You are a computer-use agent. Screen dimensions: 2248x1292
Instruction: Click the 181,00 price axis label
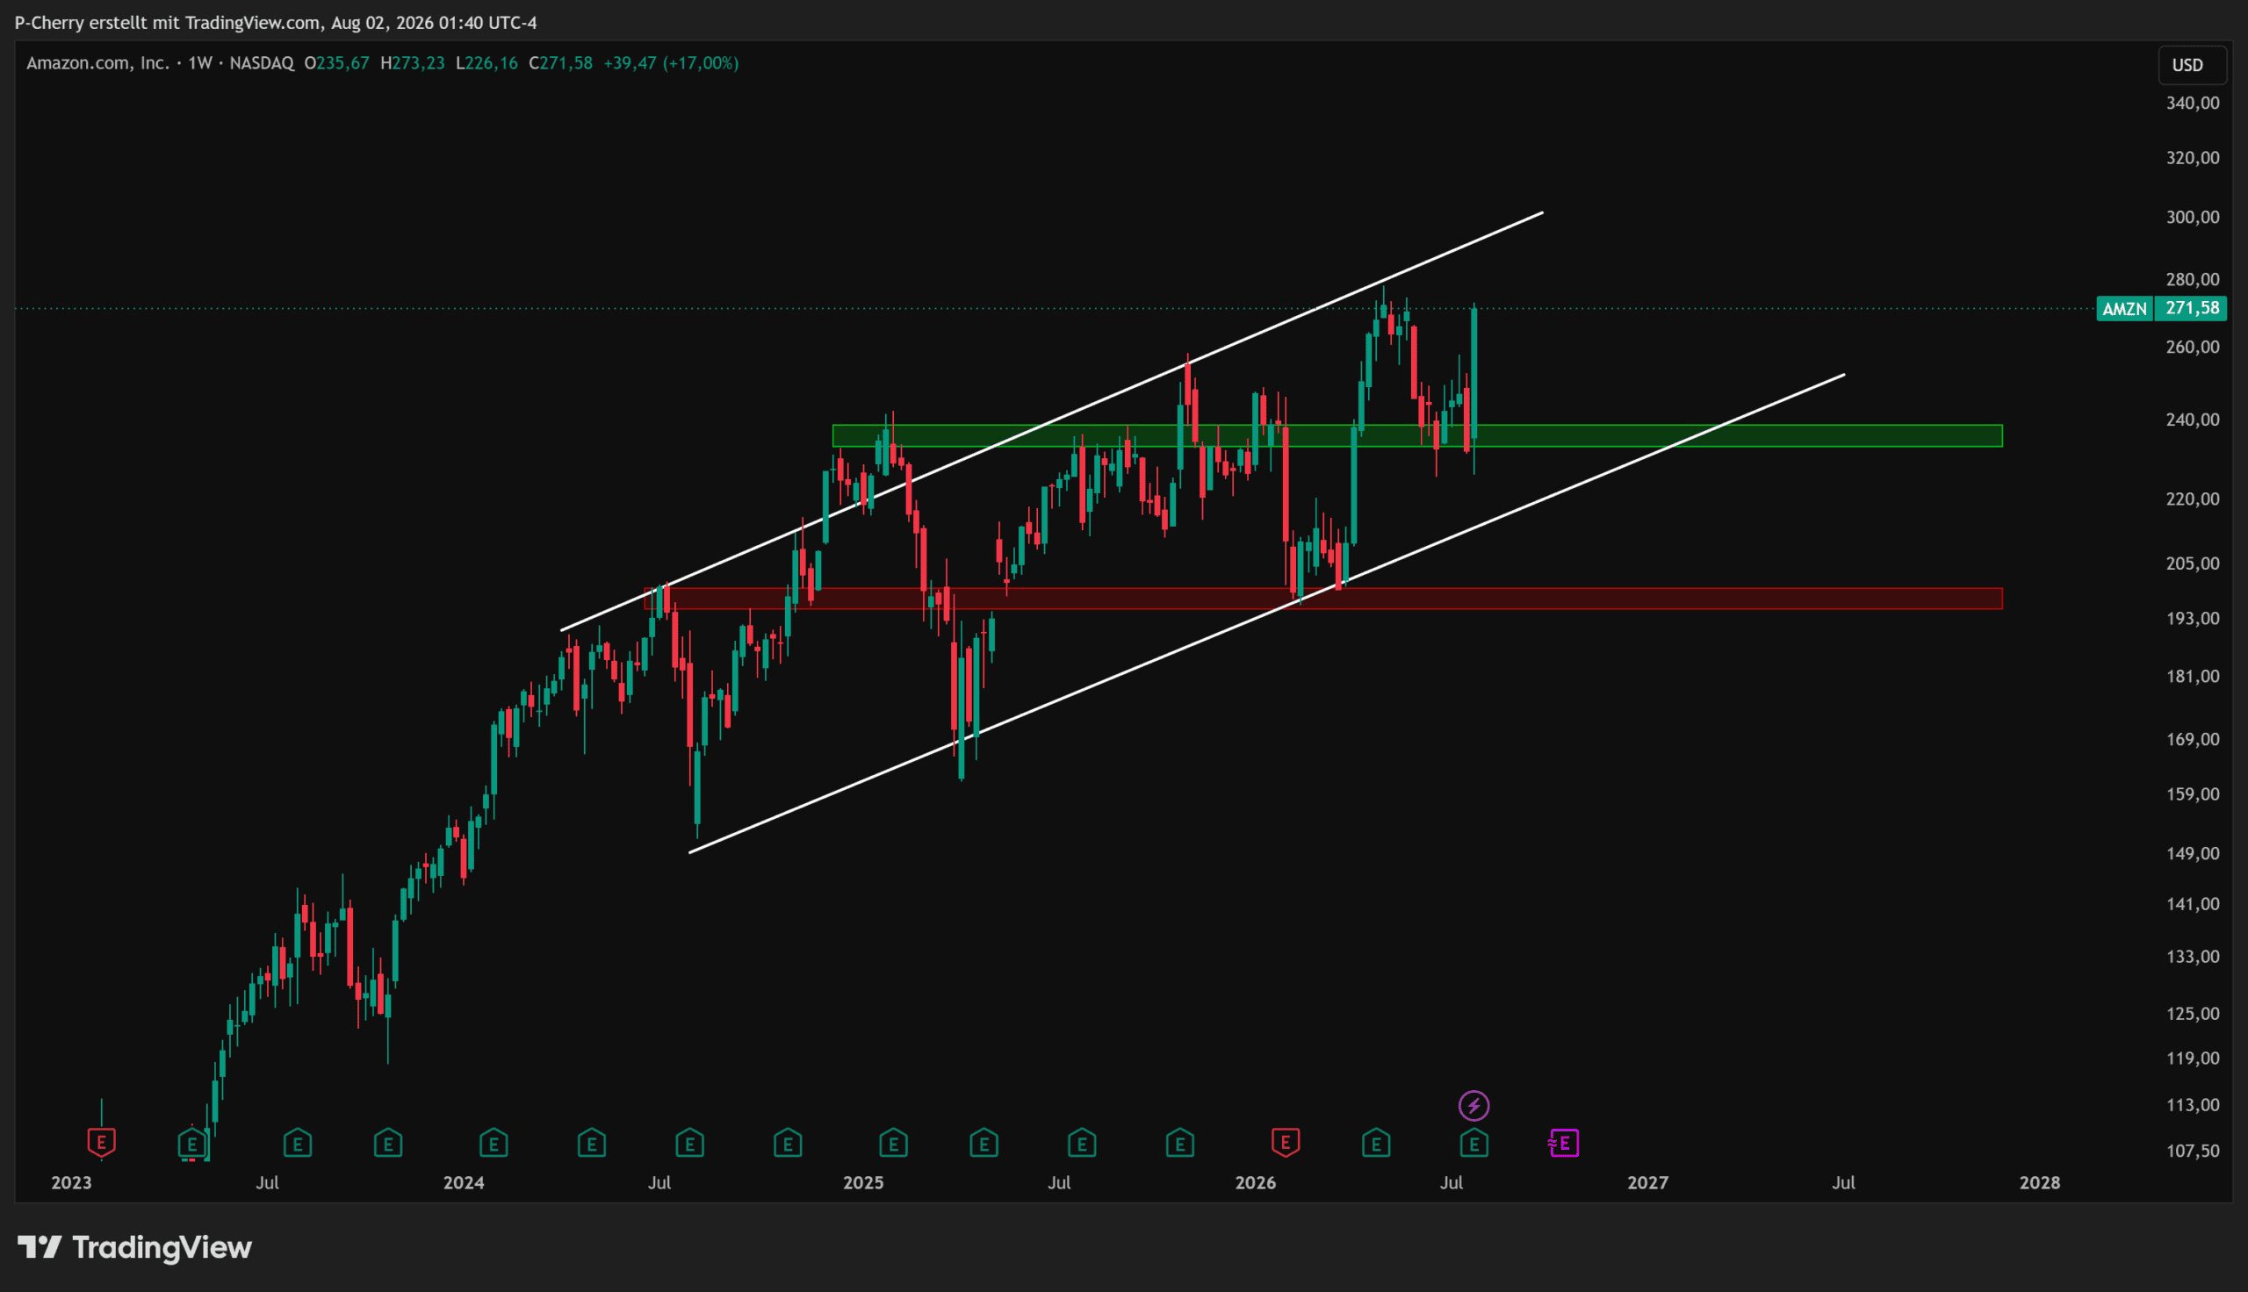point(2193,676)
